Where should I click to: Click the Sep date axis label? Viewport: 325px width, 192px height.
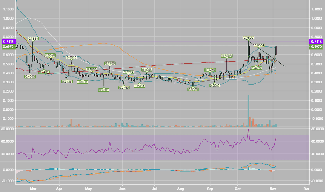[x=210, y=189]
